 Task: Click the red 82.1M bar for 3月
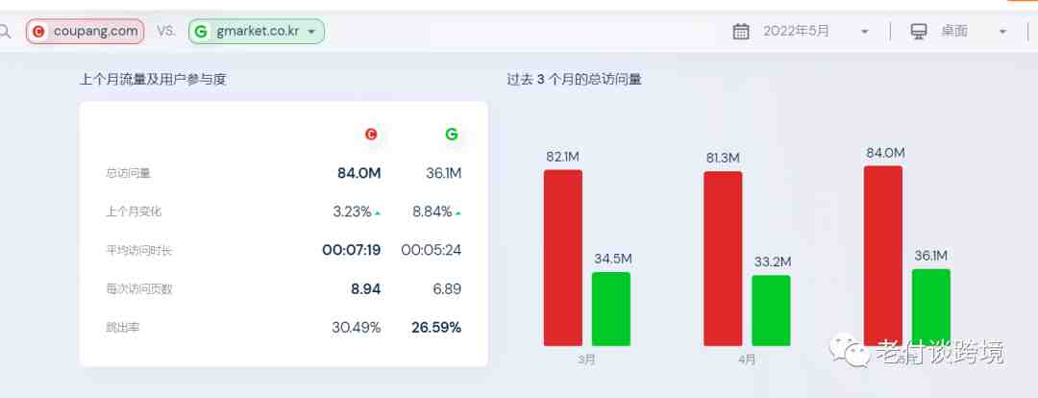pos(562,258)
